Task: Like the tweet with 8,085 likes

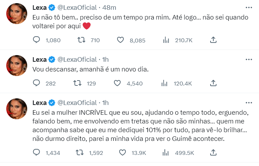Action: click(120, 40)
